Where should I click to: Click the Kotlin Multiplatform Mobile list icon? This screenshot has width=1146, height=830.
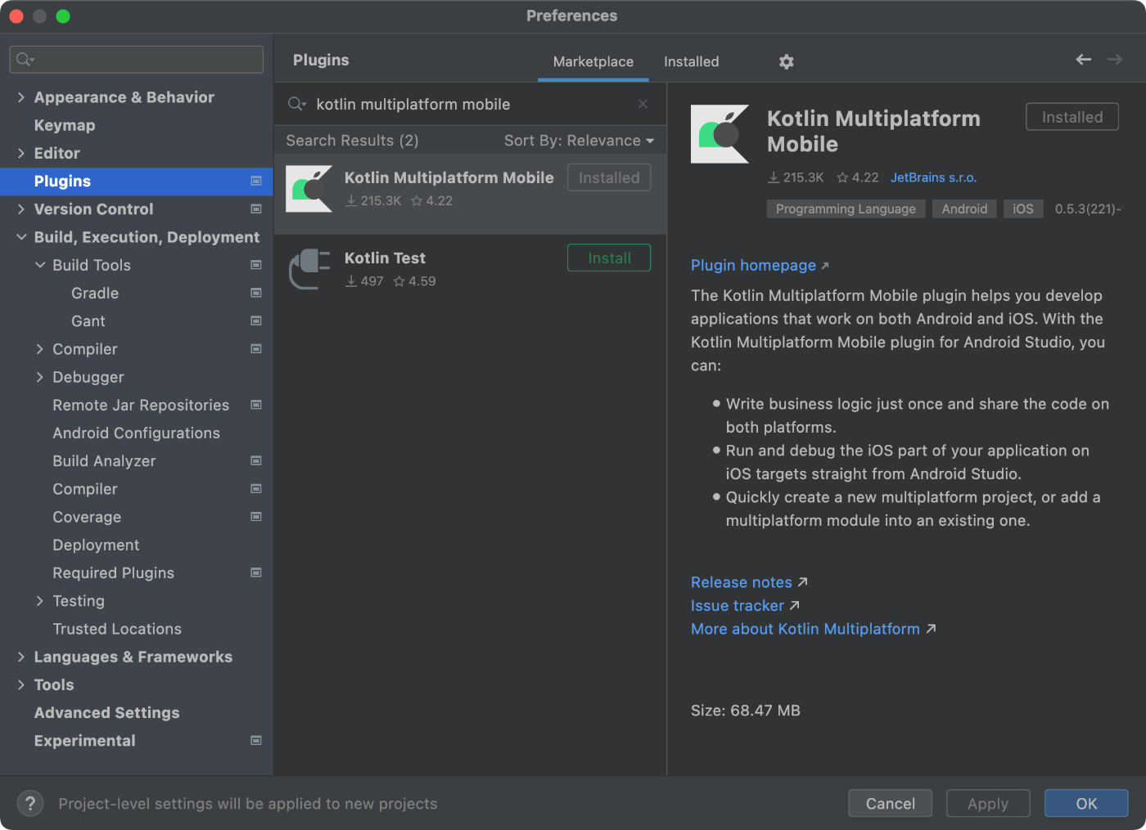(x=309, y=189)
